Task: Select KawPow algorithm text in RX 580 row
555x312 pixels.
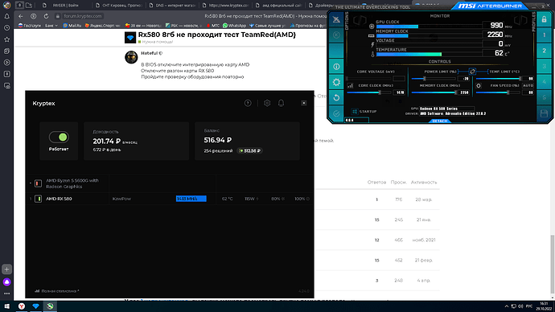Action: pos(121,199)
